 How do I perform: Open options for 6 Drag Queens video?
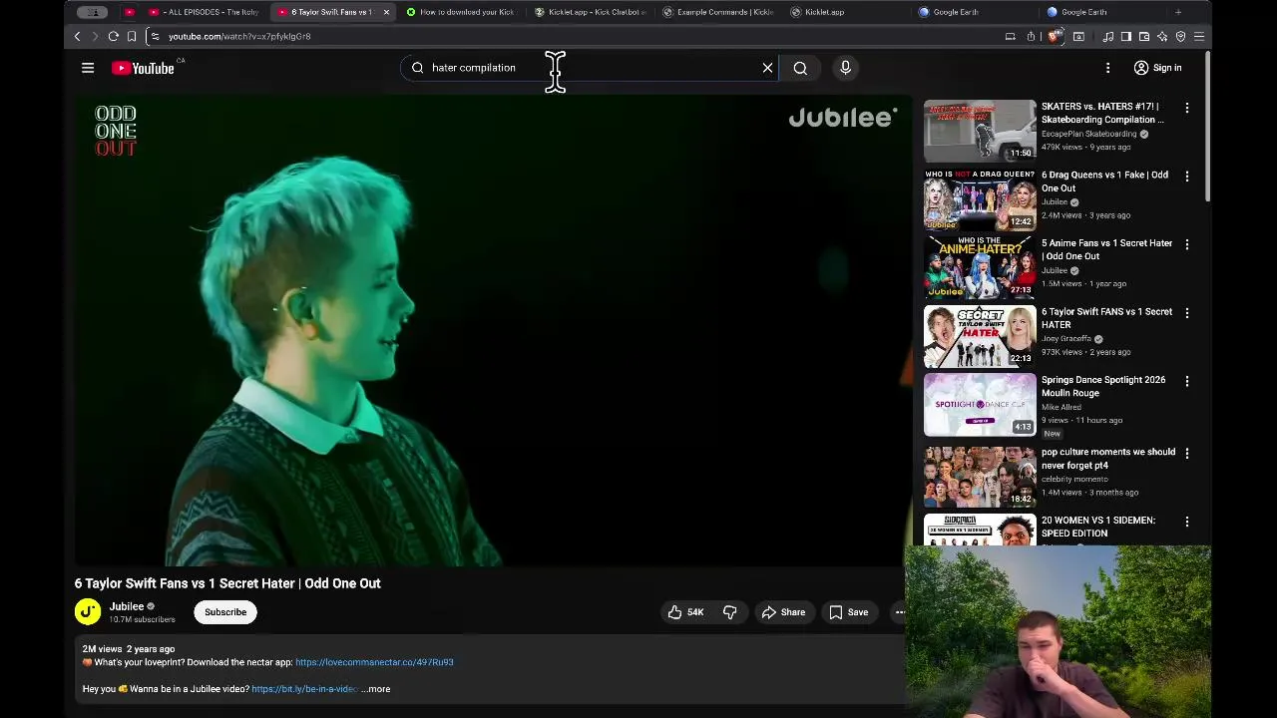coord(1186,176)
